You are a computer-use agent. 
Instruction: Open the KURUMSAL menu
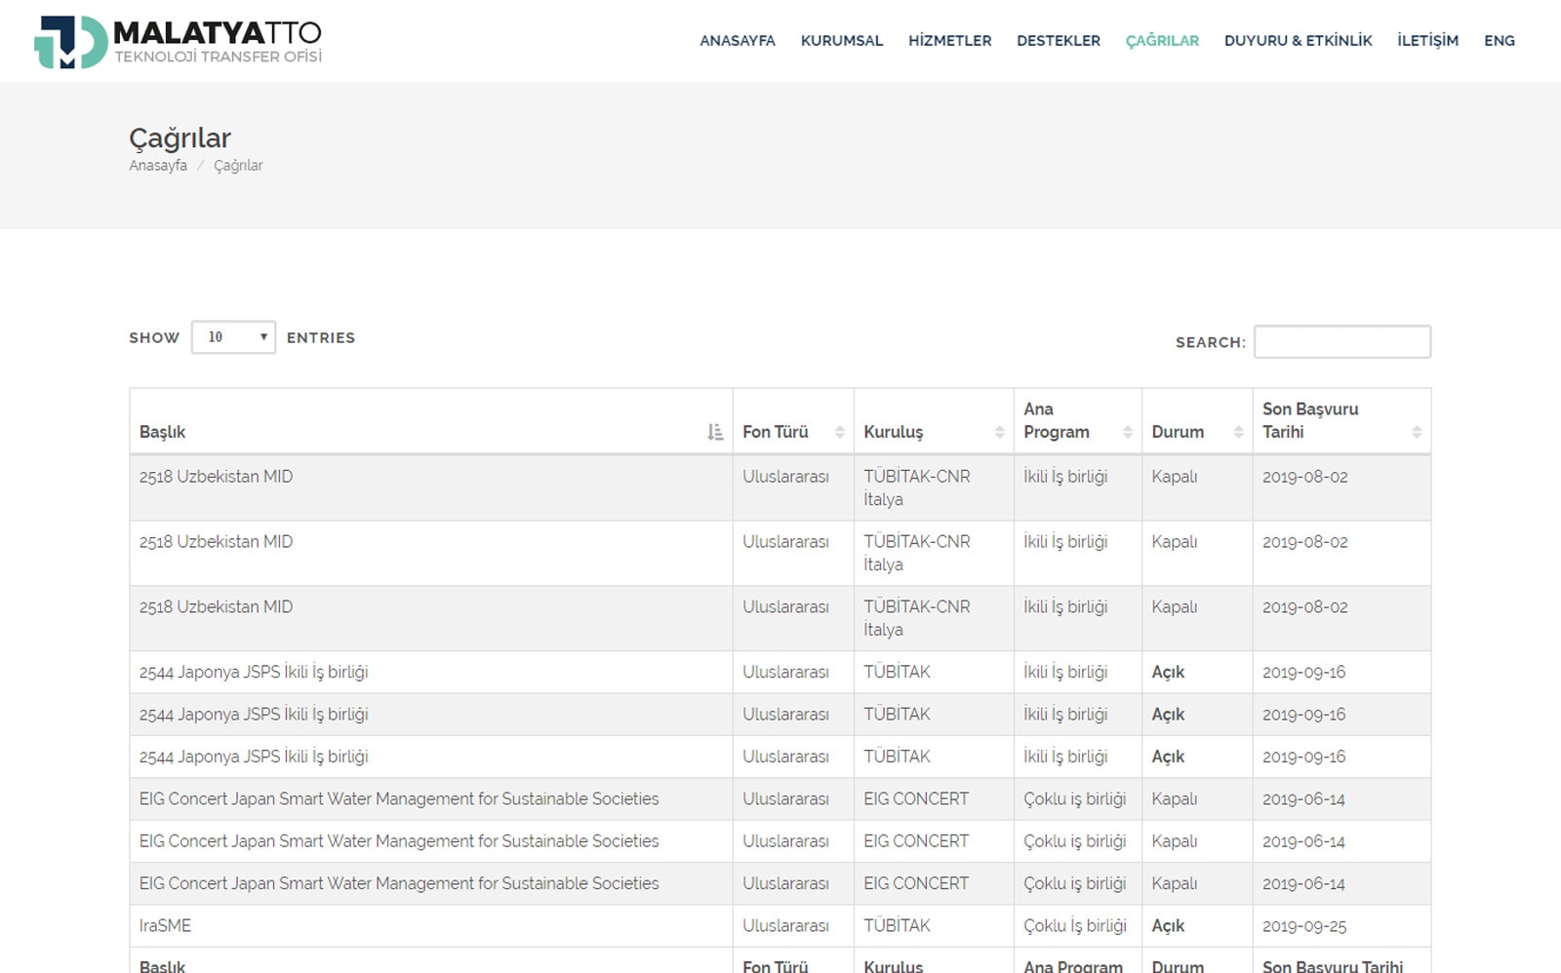pos(841,41)
